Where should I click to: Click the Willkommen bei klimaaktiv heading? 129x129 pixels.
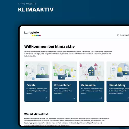tap(50, 46)
